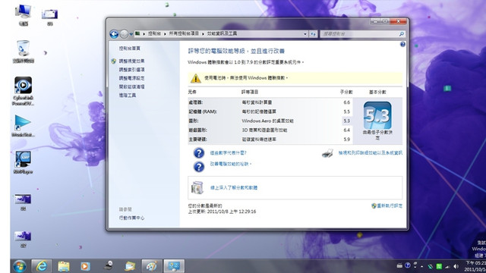Image resolution: width=486 pixels, height=273 pixels.
Task: Expand the chevron after 控制台 in breadcrumb
Action: tap(165, 33)
